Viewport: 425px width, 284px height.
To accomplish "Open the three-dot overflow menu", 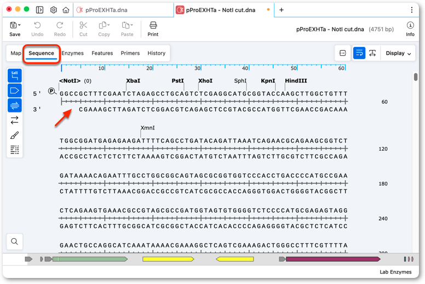I will [x=412, y=10].
